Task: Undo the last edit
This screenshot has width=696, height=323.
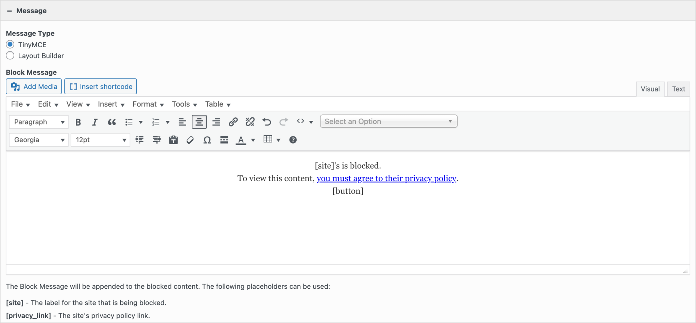Action: click(x=266, y=122)
